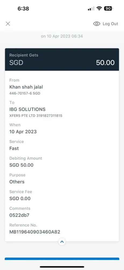Check the Wi-Fi status icon

pyautogui.click(x=99, y=8)
